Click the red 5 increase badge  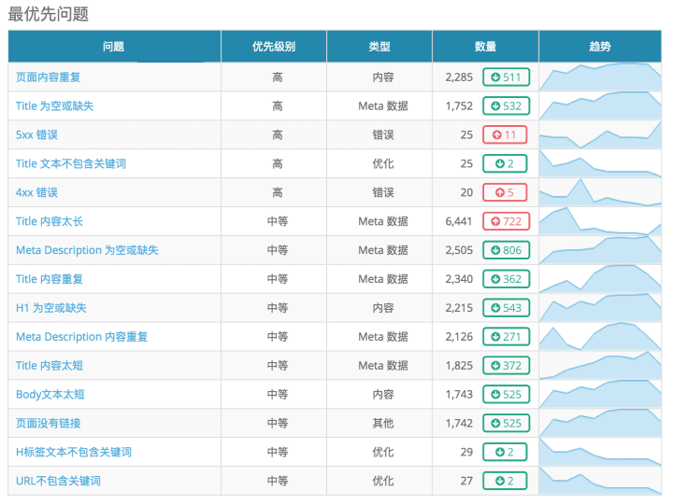tap(505, 193)
